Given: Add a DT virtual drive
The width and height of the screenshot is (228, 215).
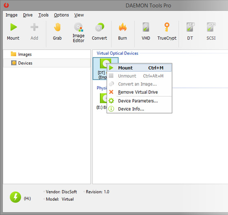Looking at the screenshot, I should click(x=190, y=27).
